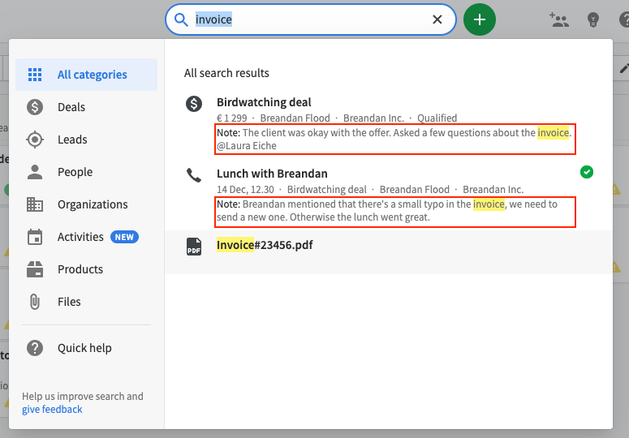Click the note mentioning @Laura Eiche
Viewport: 629px width, 438px height.
[395, 139]
